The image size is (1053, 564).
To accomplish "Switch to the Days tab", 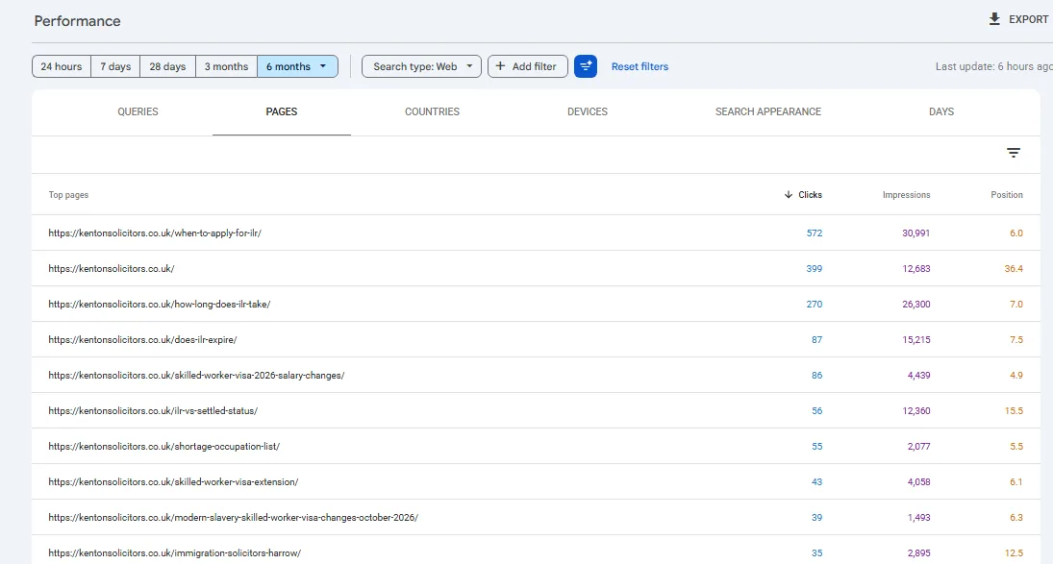I will coord(941,112).
